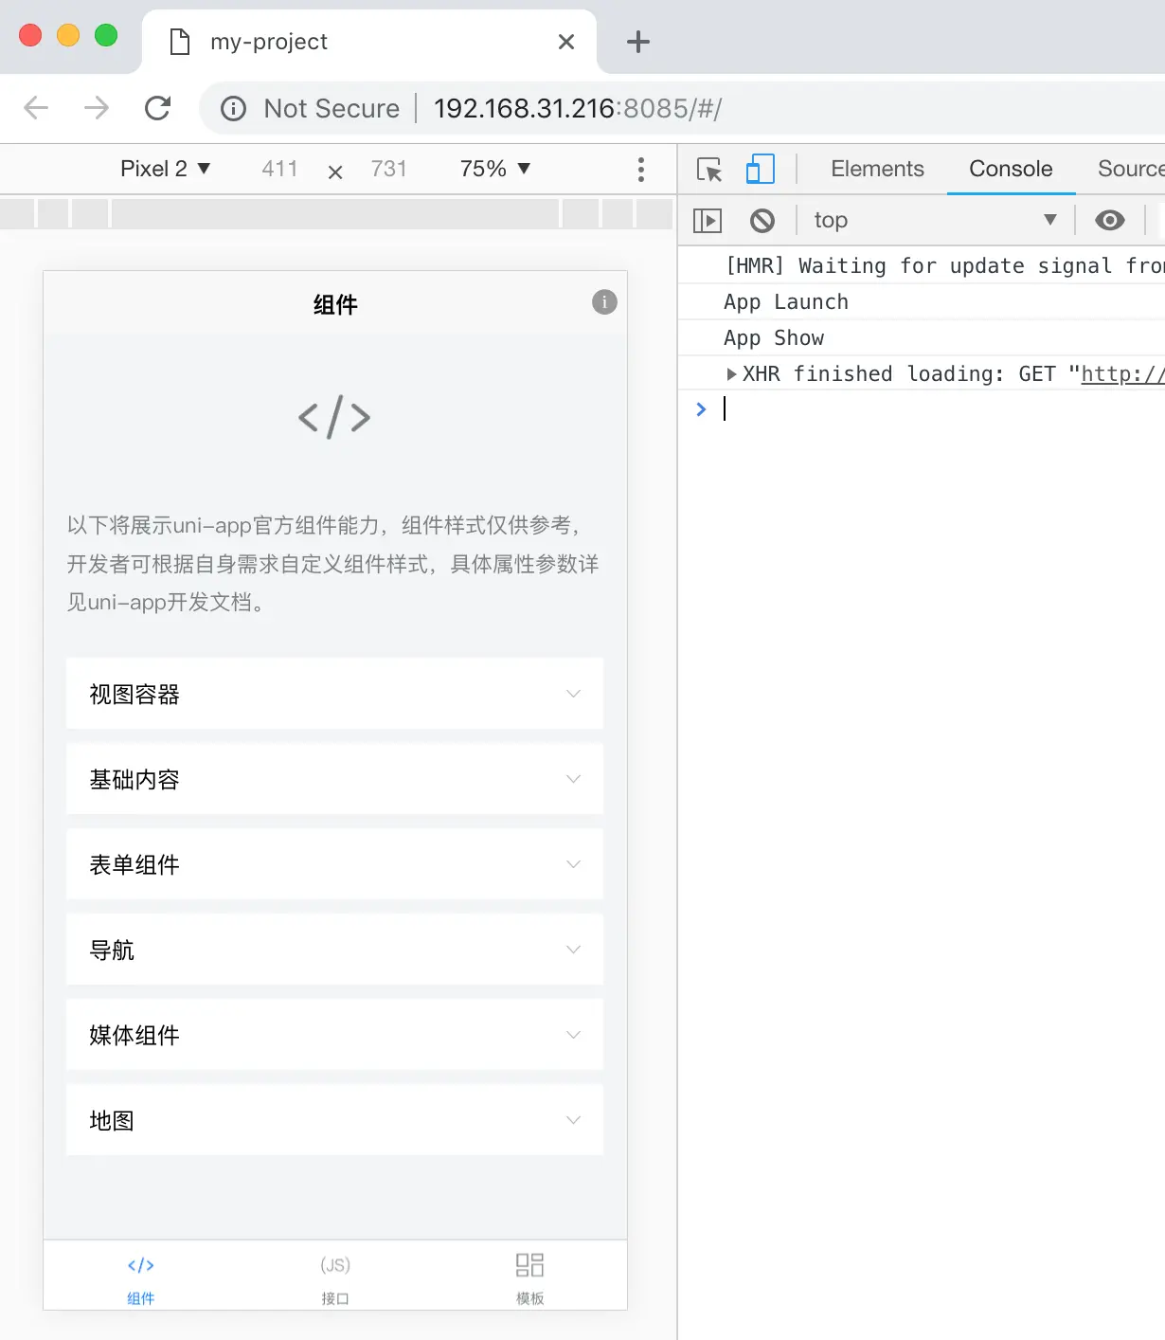Image resolution: width=1165 pixels, height=1340 pixels.
Task: Switch to the Sources tab
Action: click(1131, 169)
